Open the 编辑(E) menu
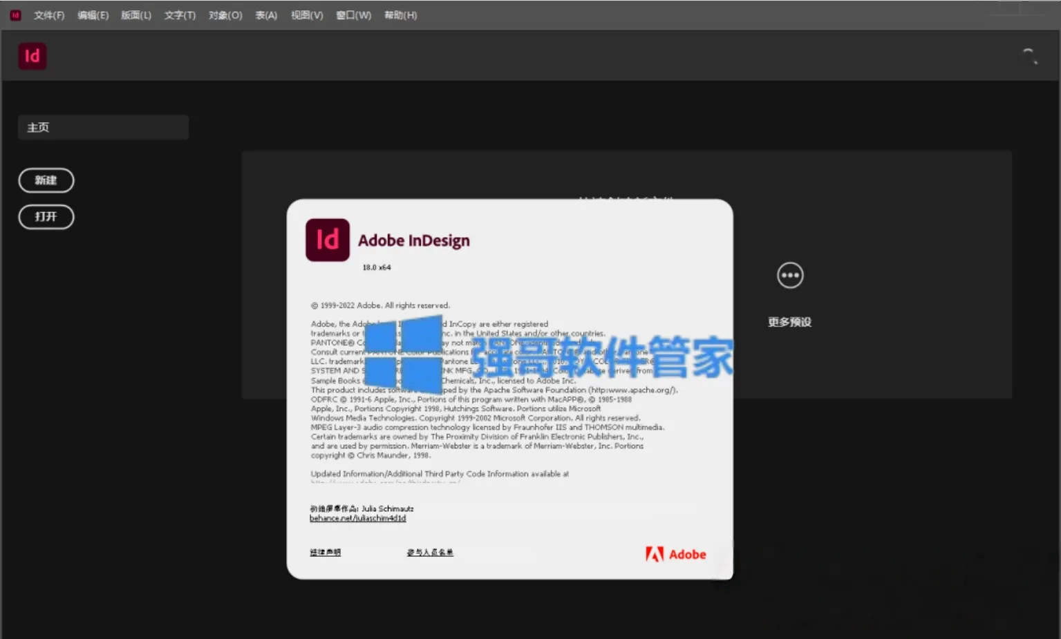The image size is (1061, 639). click(x=93, y=15)
